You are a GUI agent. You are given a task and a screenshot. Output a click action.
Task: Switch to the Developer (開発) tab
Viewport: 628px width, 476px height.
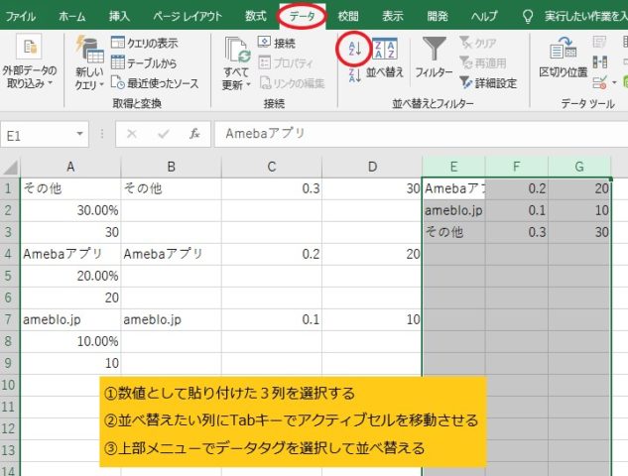point(438,16)
